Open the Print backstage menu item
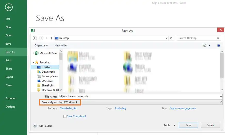 (x=9, y=60)
